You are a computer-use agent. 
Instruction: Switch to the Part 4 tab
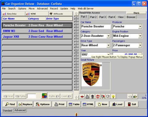112,17
